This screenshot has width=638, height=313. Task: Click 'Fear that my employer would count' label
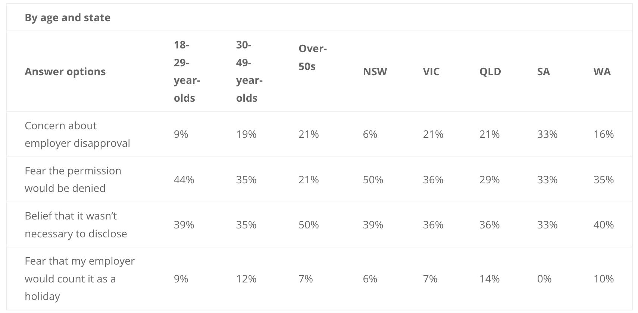coord(79,279)
